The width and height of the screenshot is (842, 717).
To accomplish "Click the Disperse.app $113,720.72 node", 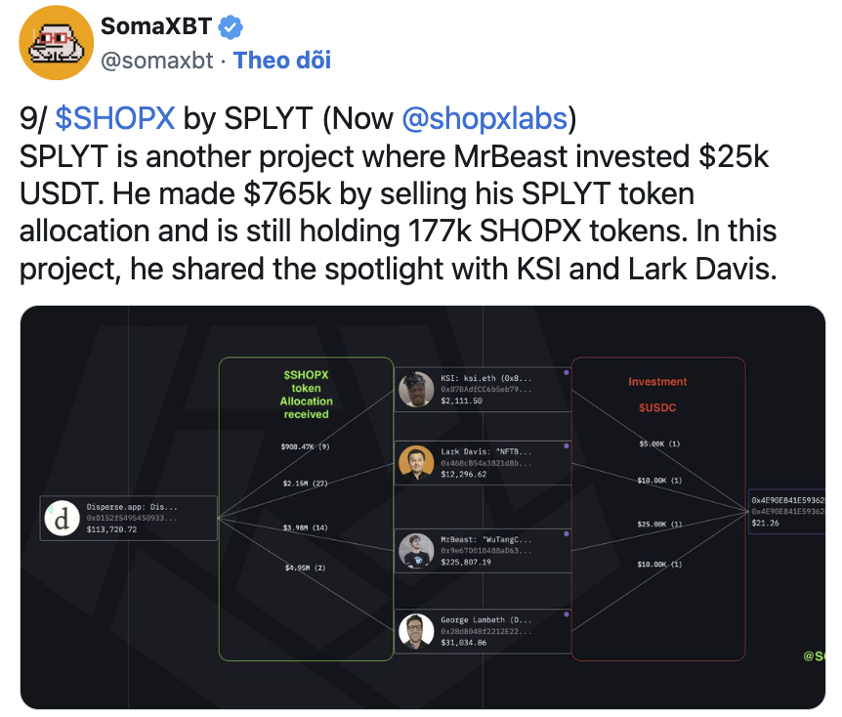I will (129, 518).
